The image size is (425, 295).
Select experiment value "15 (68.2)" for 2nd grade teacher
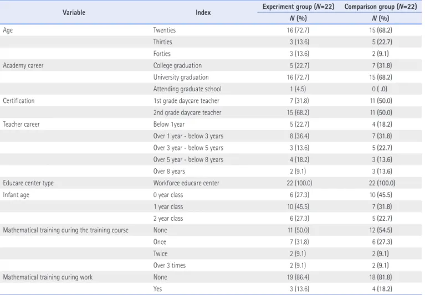point(298,112)
